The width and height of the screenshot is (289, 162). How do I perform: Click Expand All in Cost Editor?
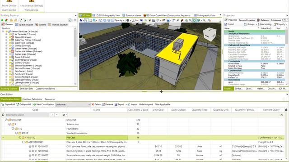pos(8,104)
